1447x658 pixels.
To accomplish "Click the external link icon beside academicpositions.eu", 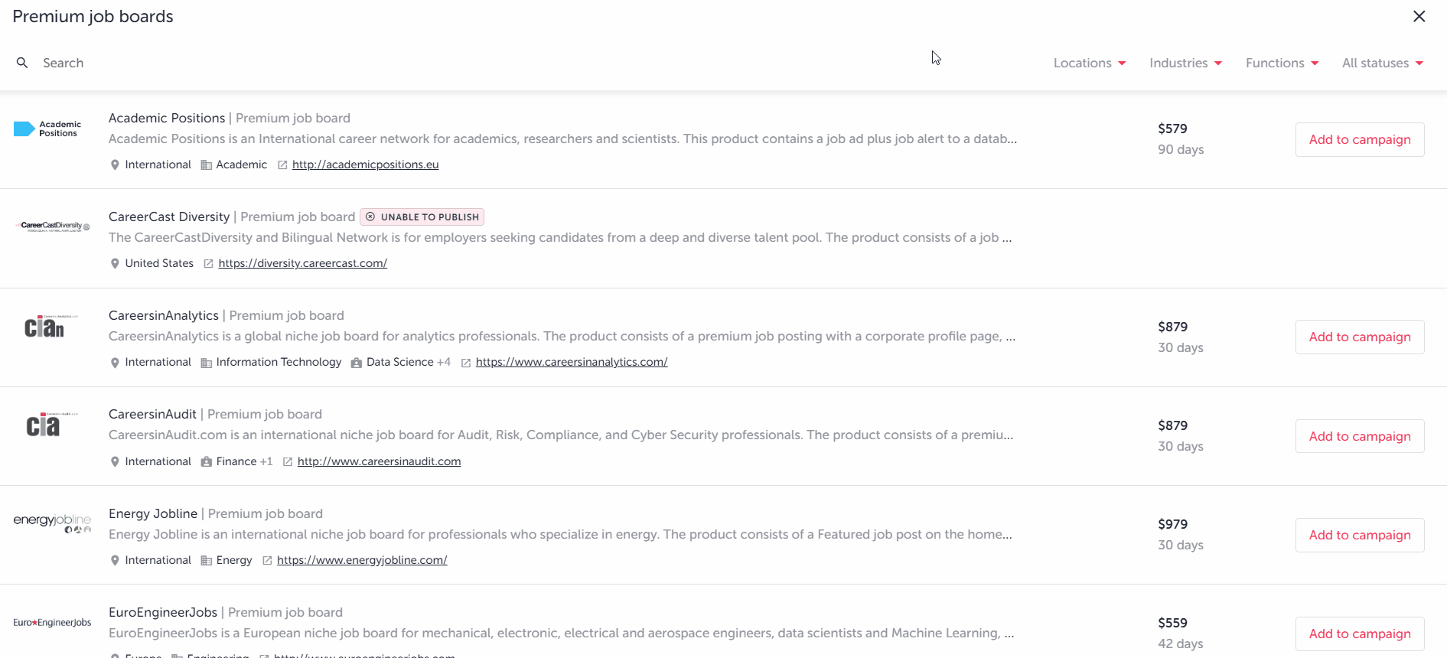I will tap(282, 164).
